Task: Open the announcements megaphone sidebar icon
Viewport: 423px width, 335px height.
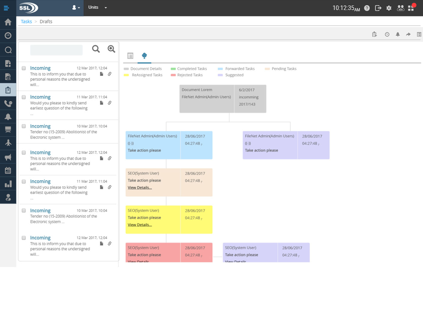Action: [x=8, y=157]
